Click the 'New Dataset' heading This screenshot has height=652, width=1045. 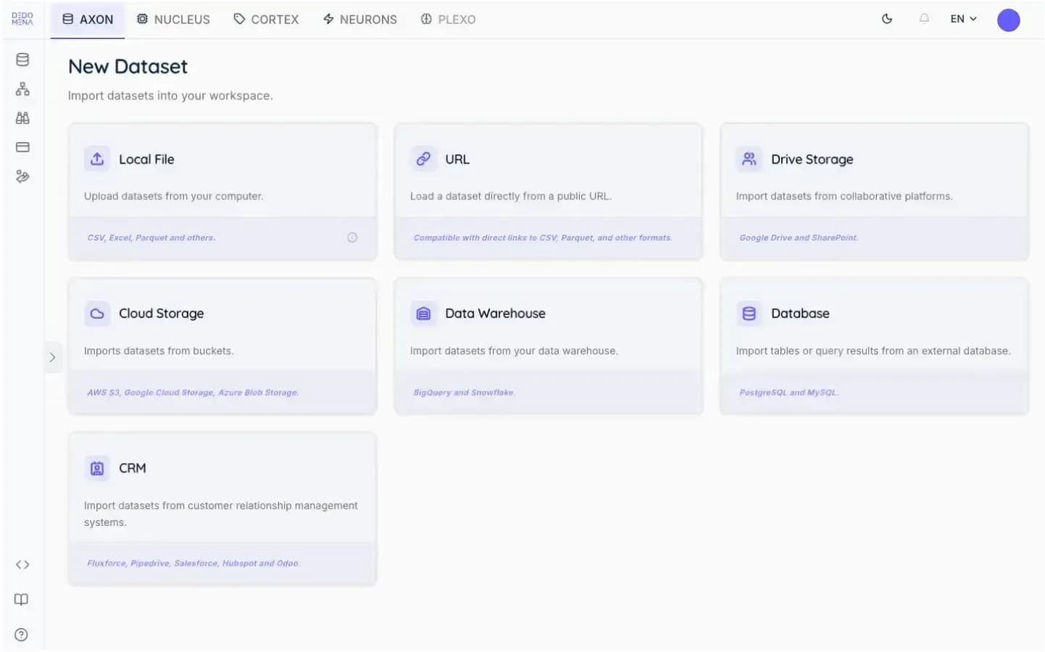(x=128, y=67)
